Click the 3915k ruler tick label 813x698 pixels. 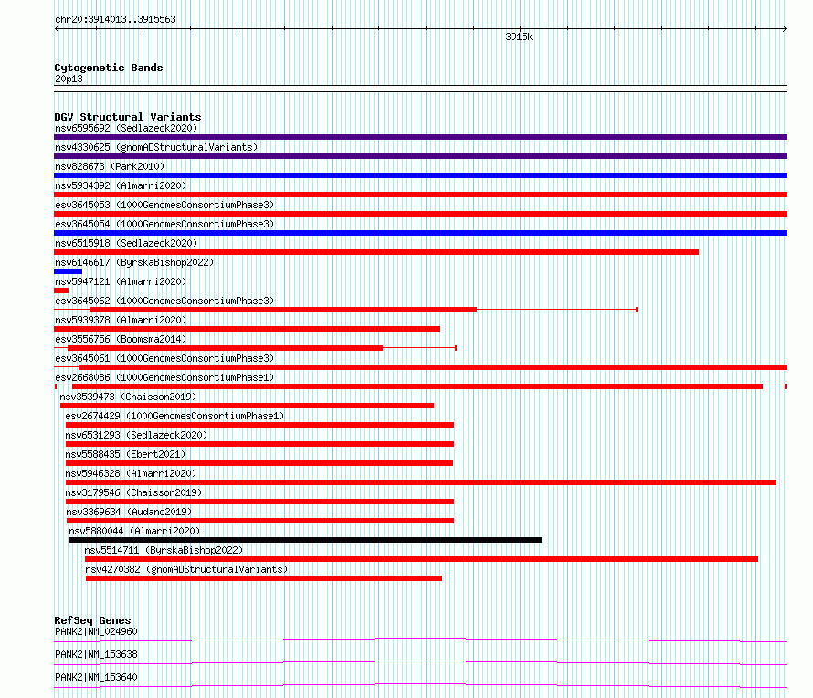pyautogui.click(x=519, y=37)
